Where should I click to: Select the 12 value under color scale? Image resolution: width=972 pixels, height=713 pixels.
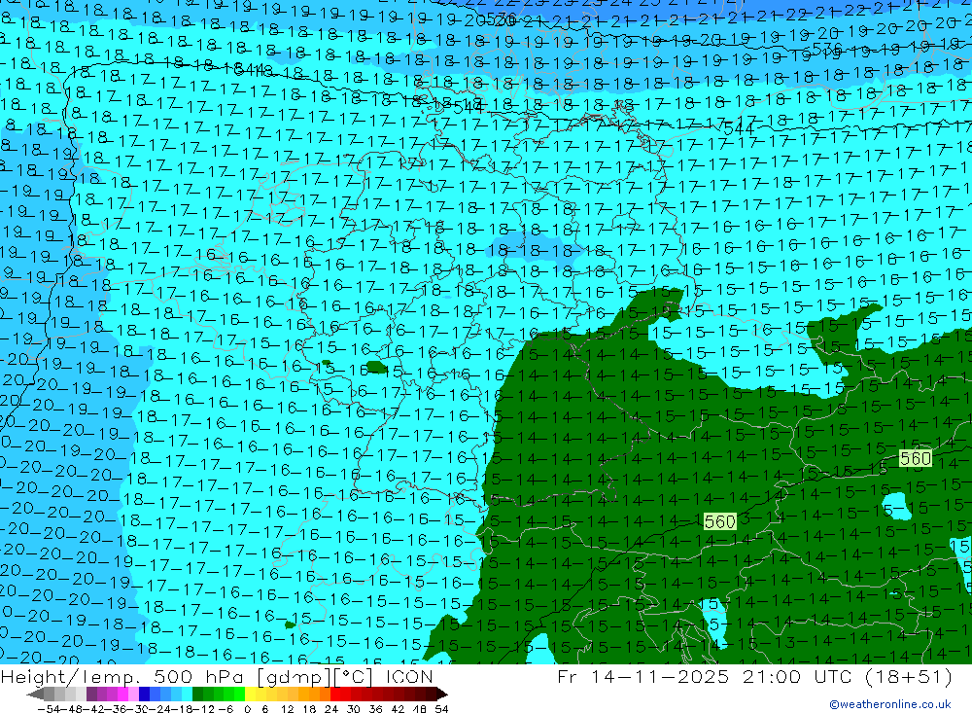(287, 709)
